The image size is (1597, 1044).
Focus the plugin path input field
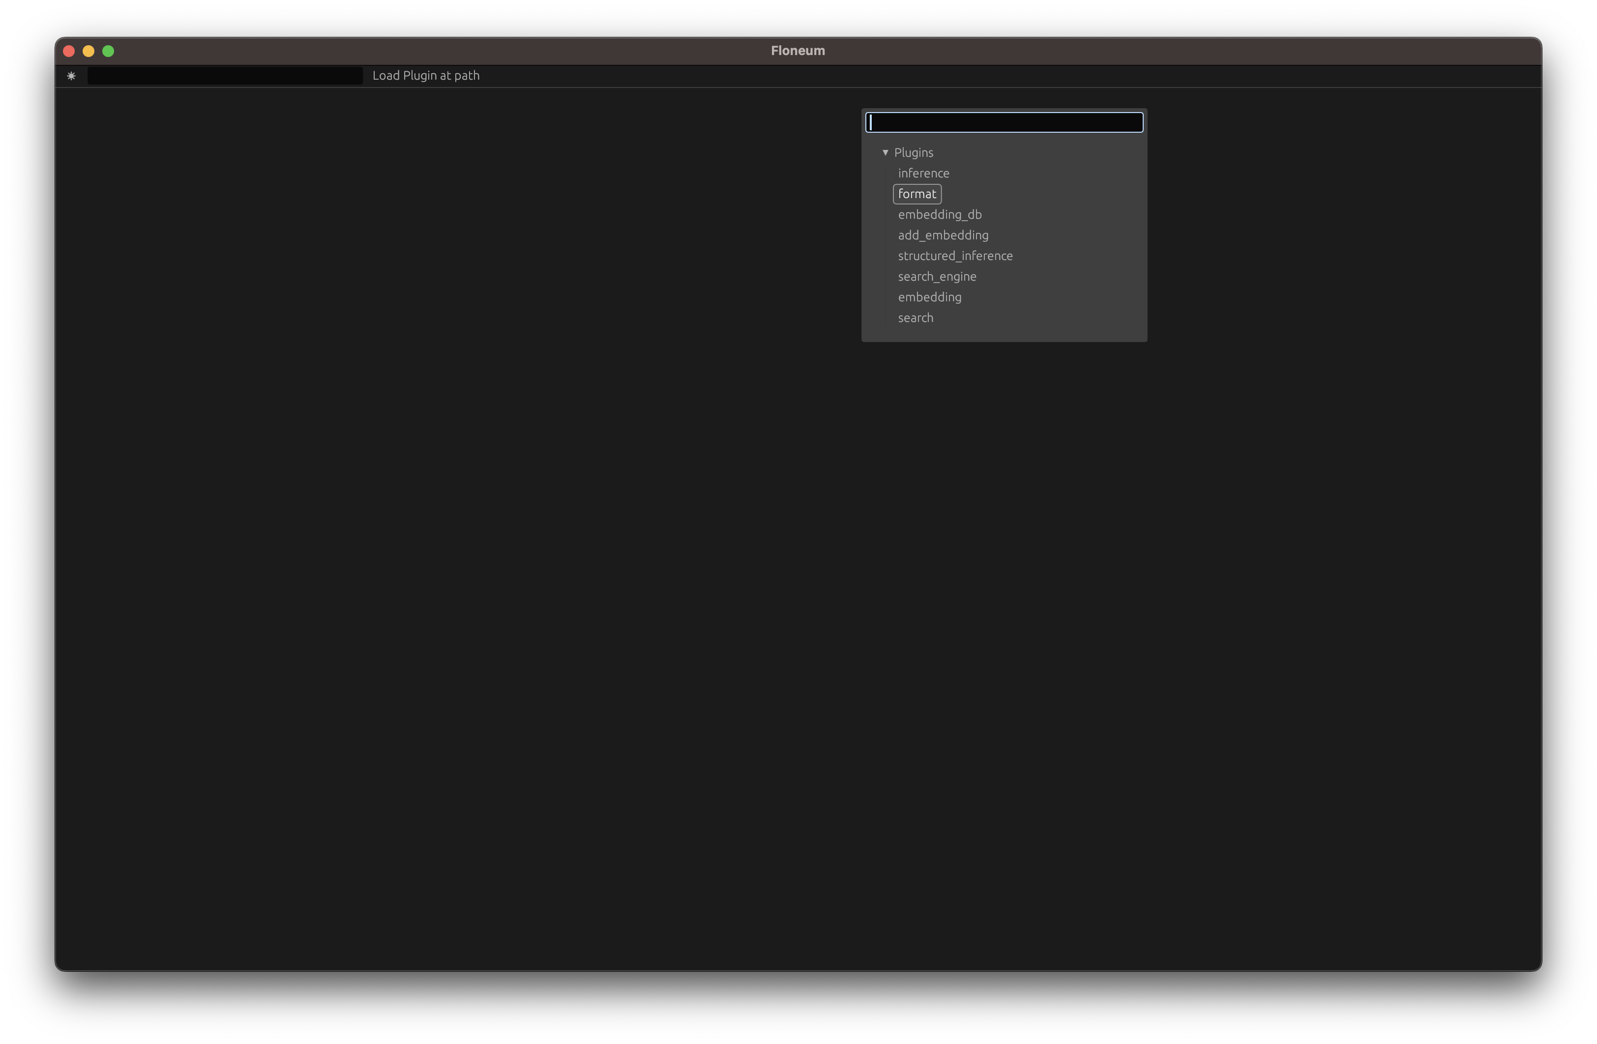tap(225, 76)
